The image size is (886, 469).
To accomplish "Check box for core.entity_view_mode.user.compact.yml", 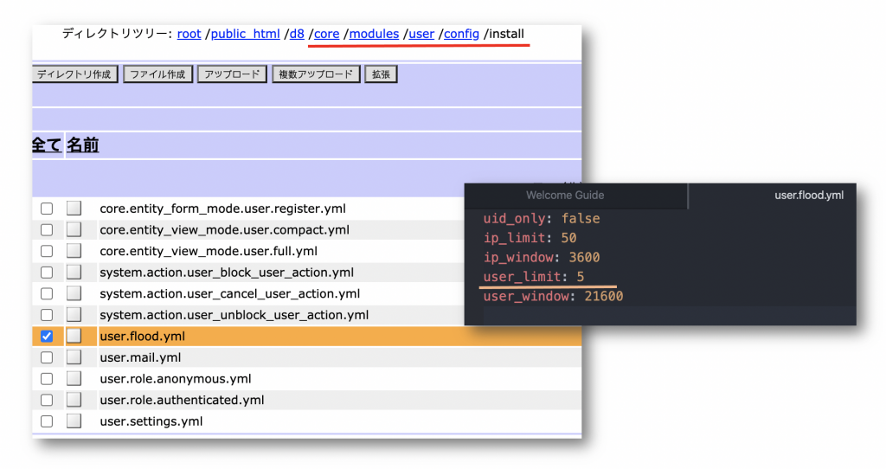I will point(47,230).
